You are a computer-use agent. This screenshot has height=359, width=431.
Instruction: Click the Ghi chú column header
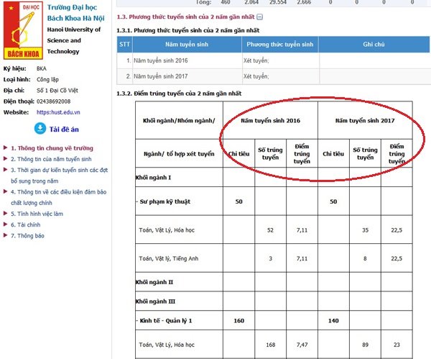click(x=373, y=45)
